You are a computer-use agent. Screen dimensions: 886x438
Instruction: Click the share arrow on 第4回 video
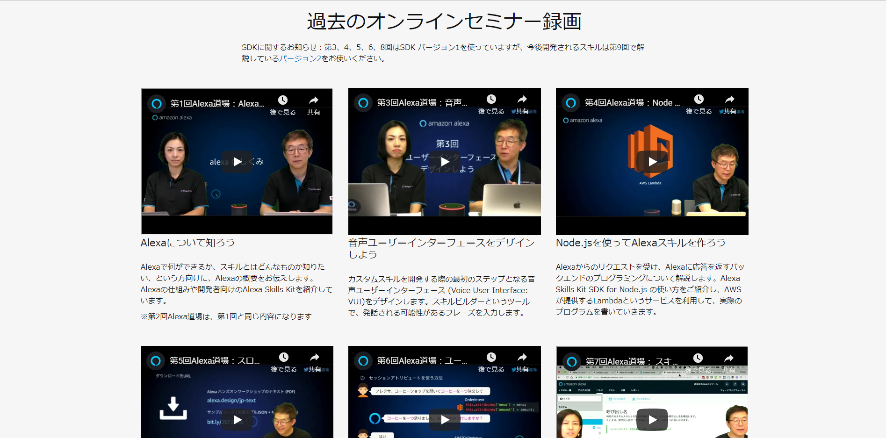coord(730,99)
